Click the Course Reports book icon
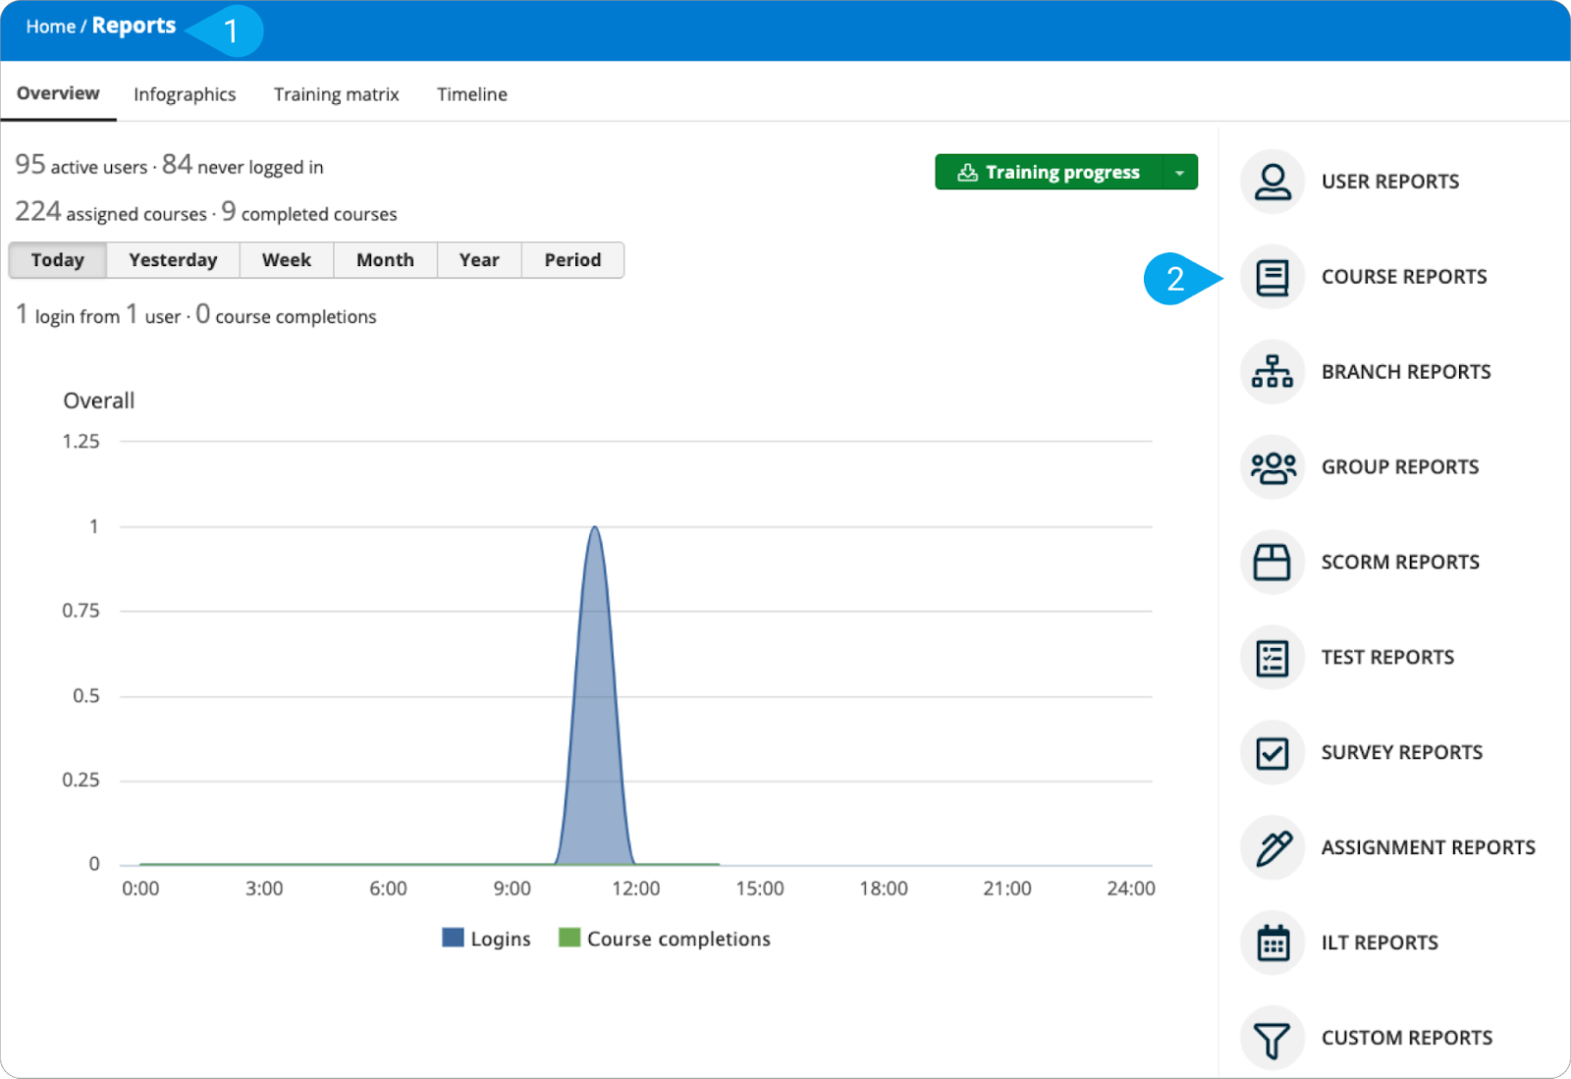 point(1273,277)
